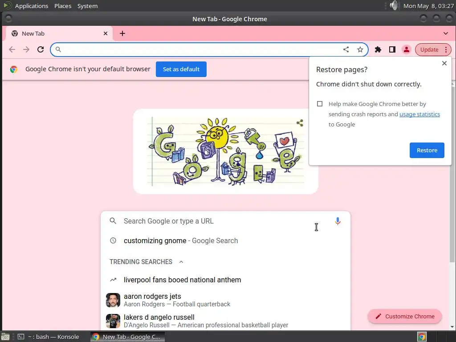Open the tab search chevron
Viewport: 456px width, 342px height.
(x=445, y=33)
